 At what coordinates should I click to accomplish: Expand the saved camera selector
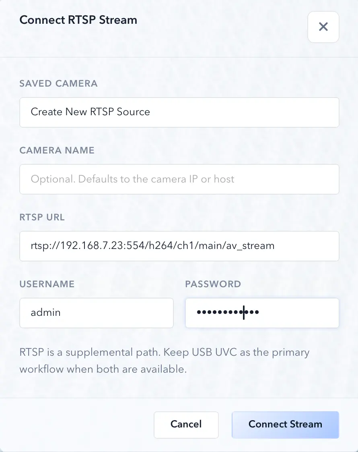pyautogui.click(x=179, y=112)
